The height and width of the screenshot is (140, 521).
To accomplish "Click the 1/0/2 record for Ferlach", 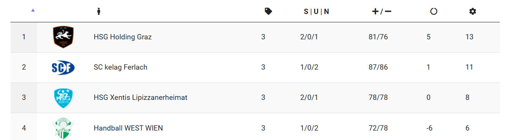I will click(309, 67).
